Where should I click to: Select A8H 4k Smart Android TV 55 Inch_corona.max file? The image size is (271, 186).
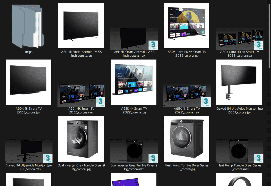point(134,38)
